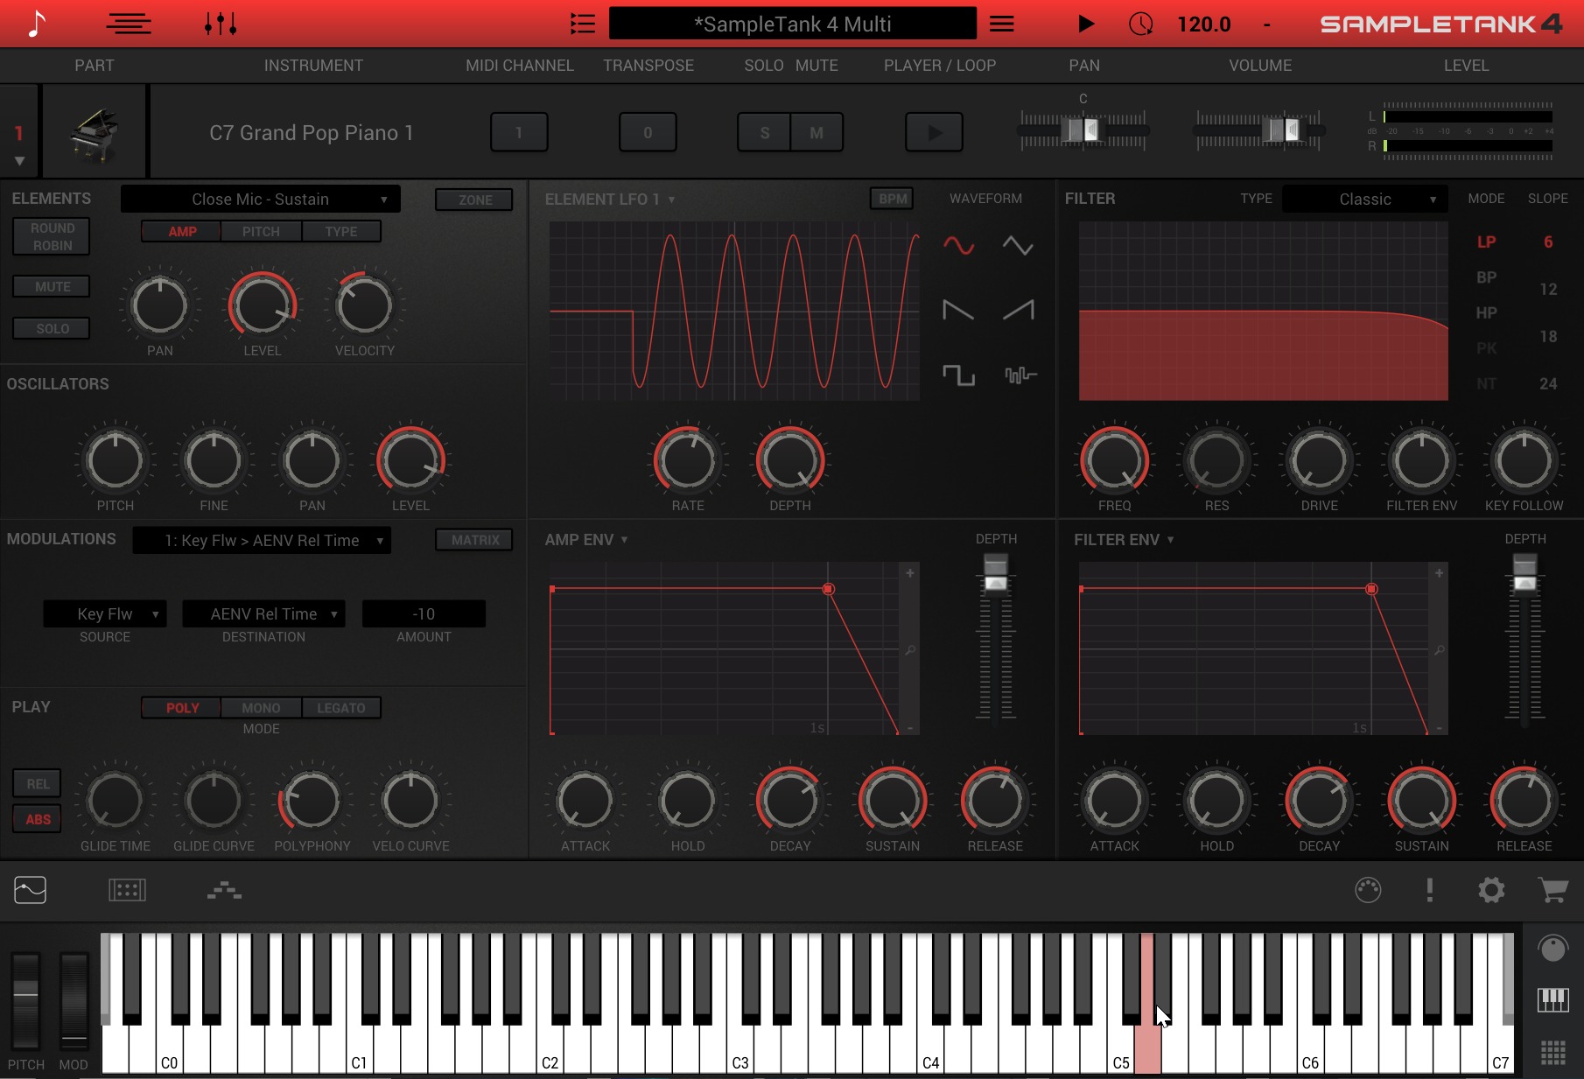The image size is (1584, 1079).
Task: Set filter slope to 12
Action: click(x=1548, y=290)
